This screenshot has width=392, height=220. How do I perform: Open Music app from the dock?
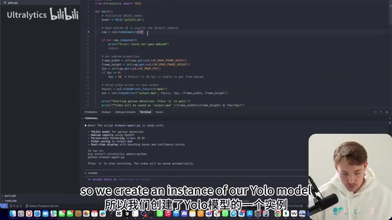(168, 213)
